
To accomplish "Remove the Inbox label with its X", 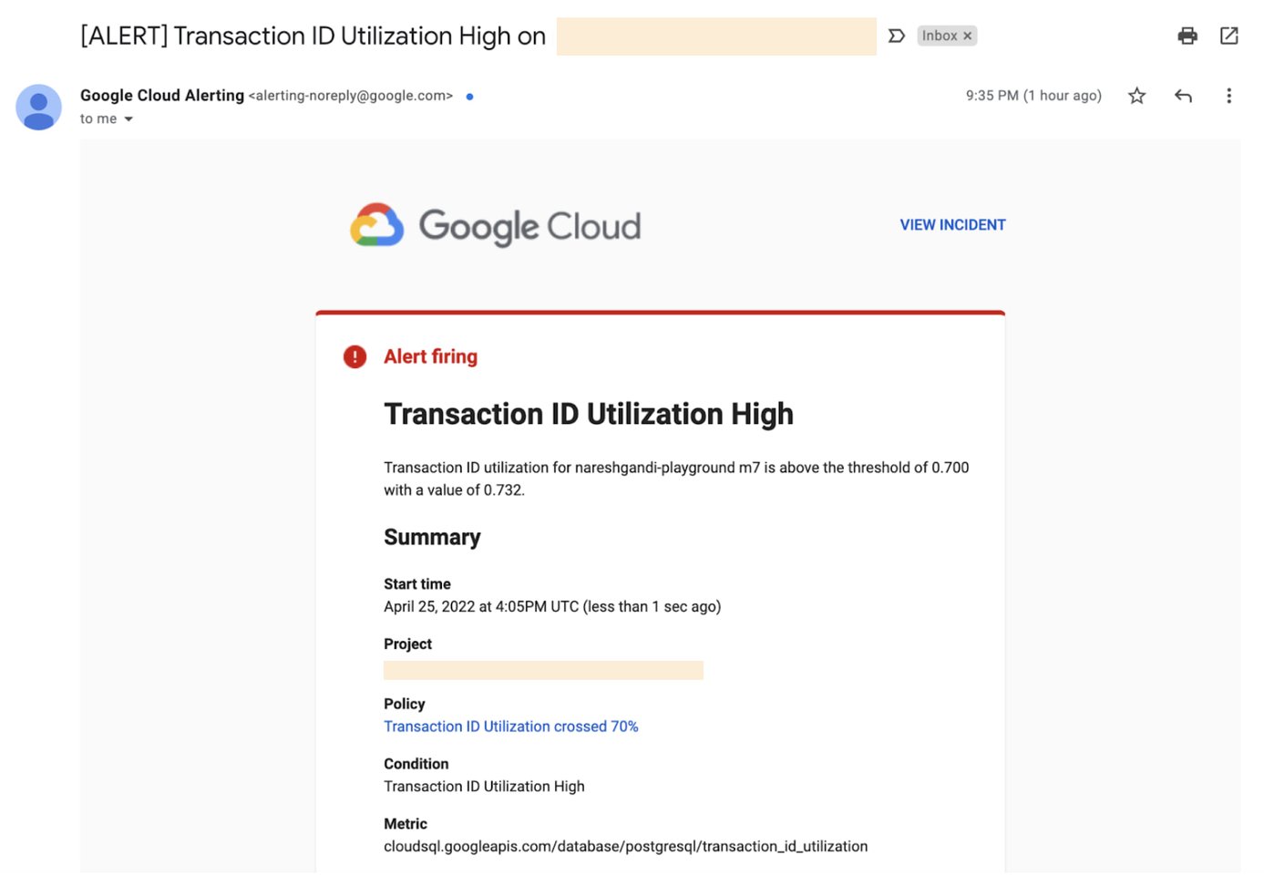I will click(x=968, y=36).
